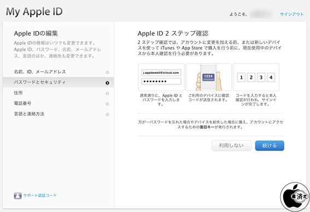Click the Apple ID email illustration field
310x212 pixels.
(161, 73)
